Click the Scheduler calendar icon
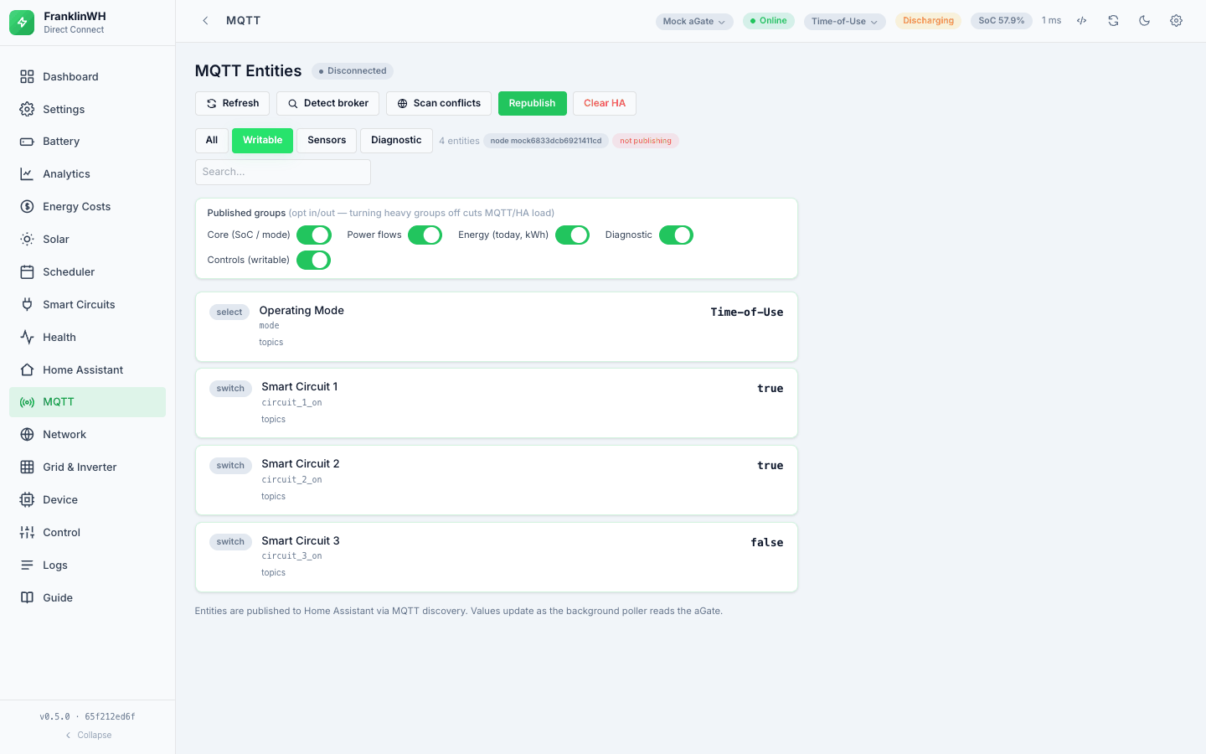This screenshot has height=754, width=1206. point(27,271)
